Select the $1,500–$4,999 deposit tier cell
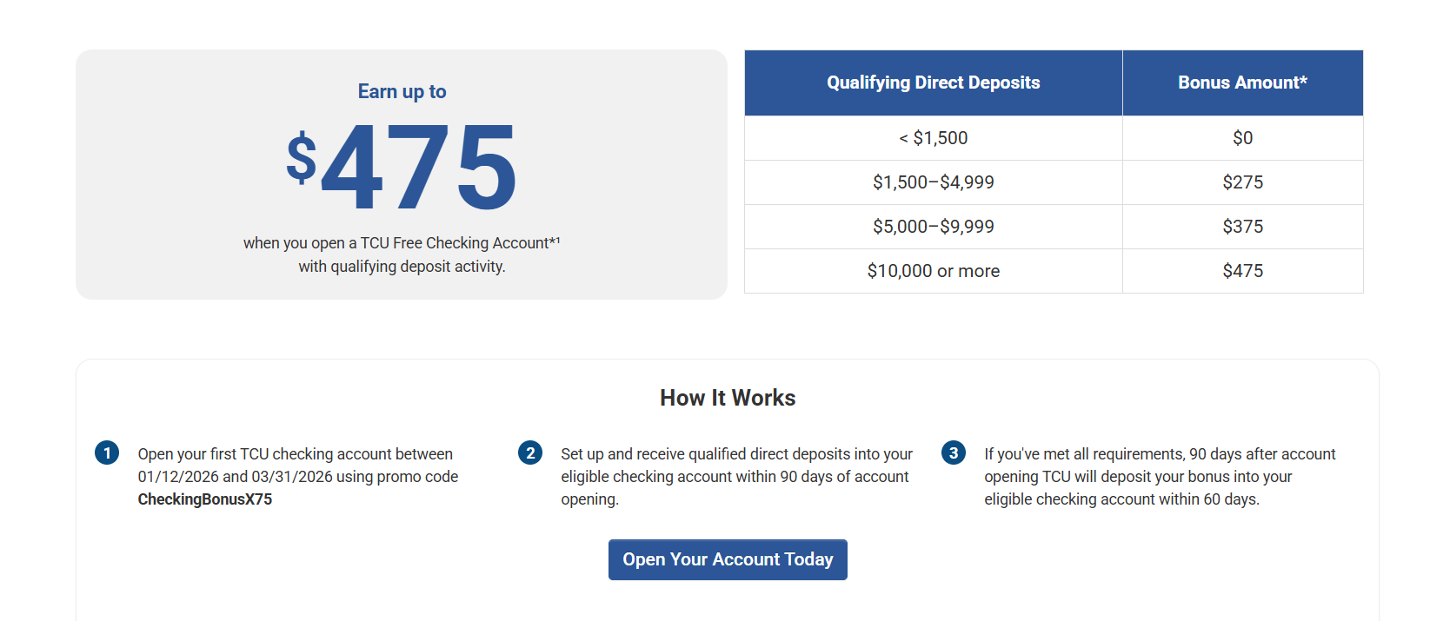Screen dimensions: 1430x621 click(933, 182)
